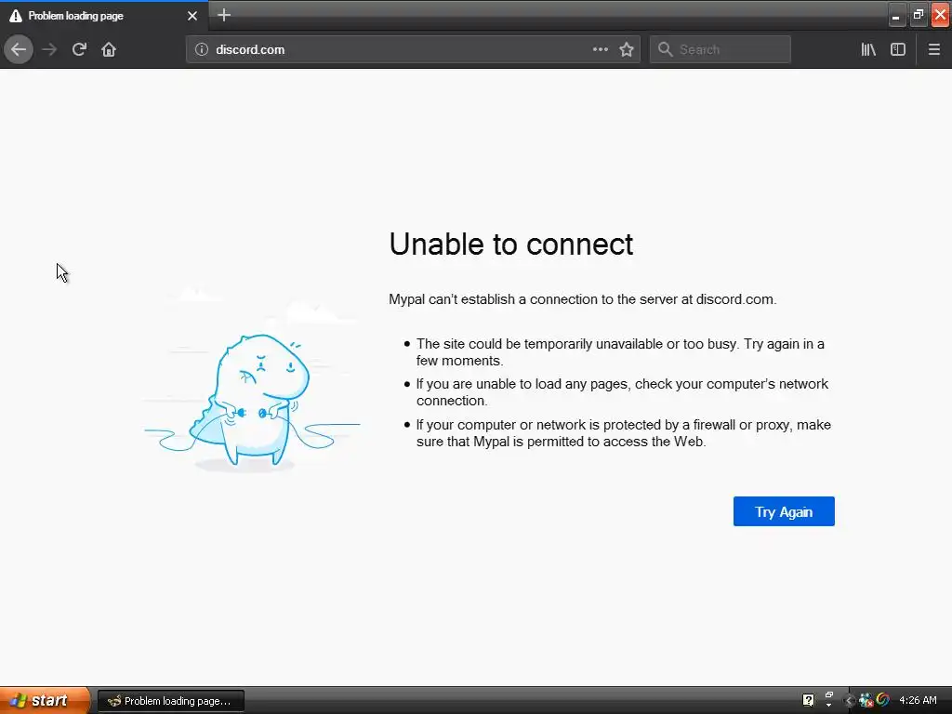Open the page actions three-dot menu
The height and width of the screenshot is (714, 952).
[600, 49]
